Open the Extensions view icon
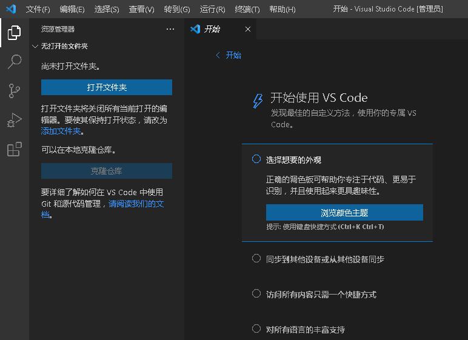The height and width of the screenshot is (340, 468). coord(14,149)
